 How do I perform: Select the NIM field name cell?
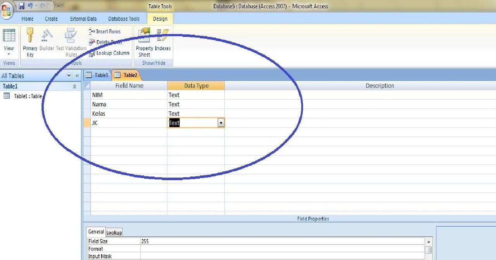pyautogui.click(x=129, y=95)
